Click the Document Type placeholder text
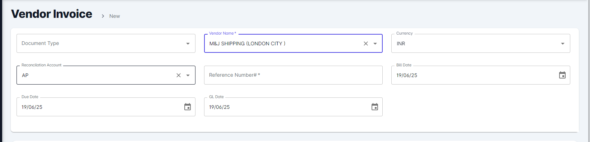This screenshot has width=590, height=142. click(x=40, y=43)
